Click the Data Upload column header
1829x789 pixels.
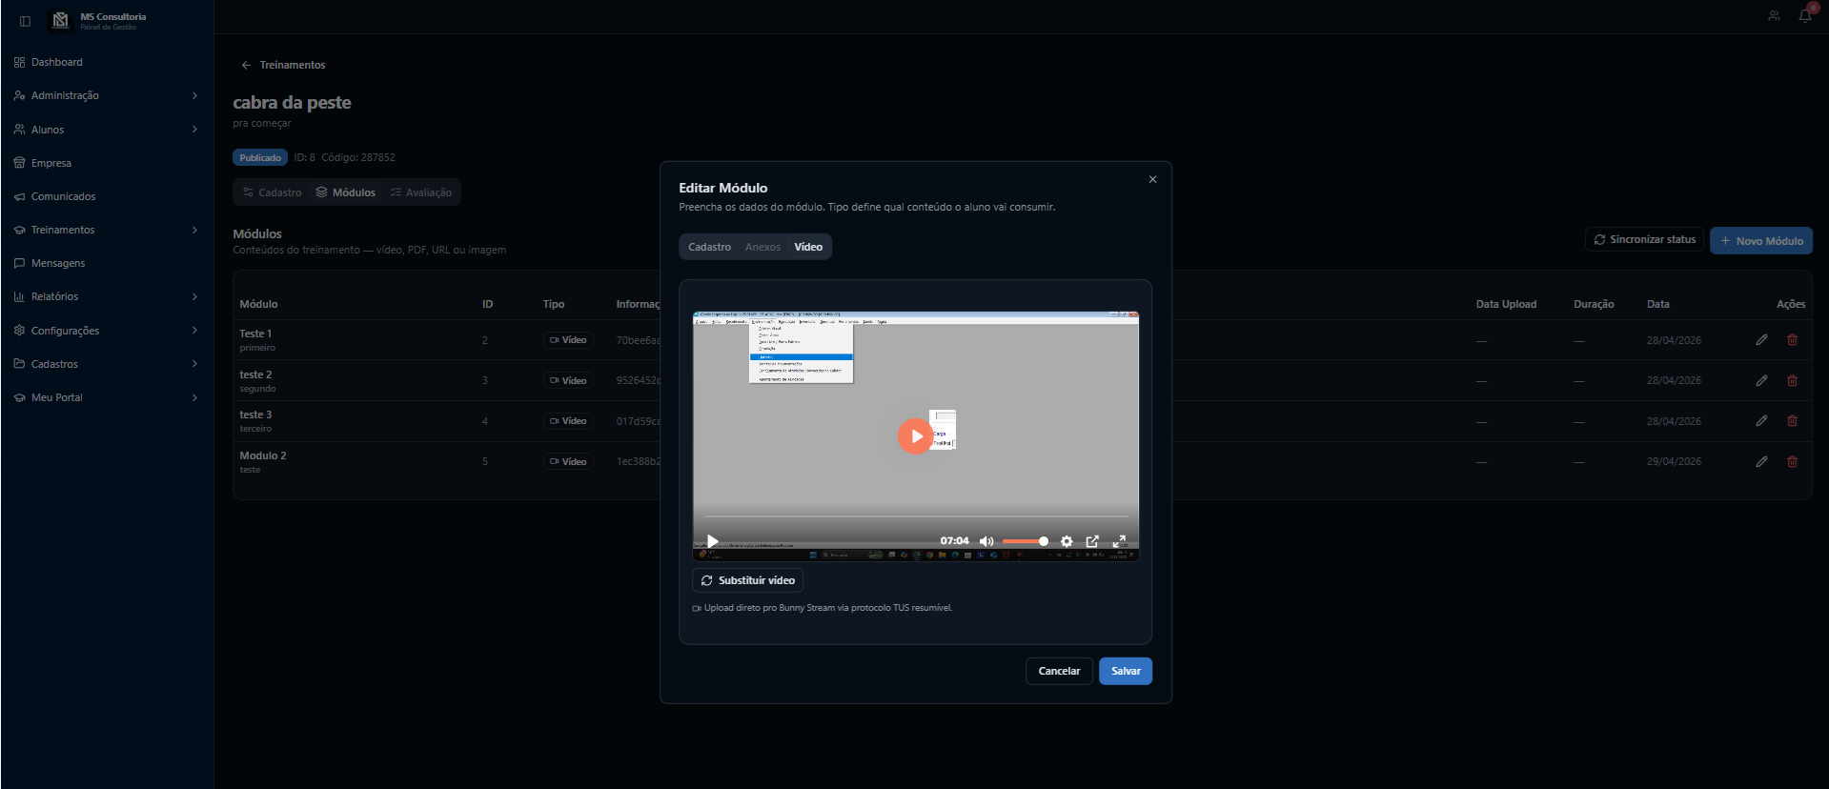(x=1506, y=304)
